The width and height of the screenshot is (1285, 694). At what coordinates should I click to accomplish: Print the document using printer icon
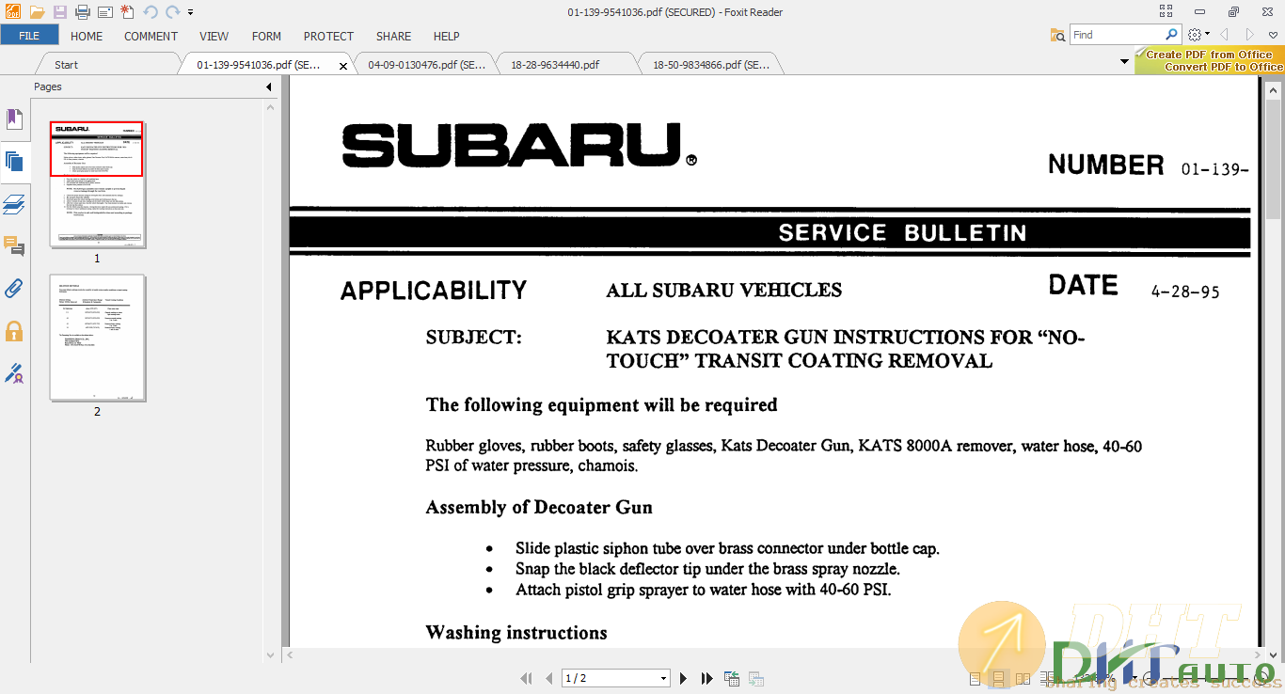tap(83, 12)
